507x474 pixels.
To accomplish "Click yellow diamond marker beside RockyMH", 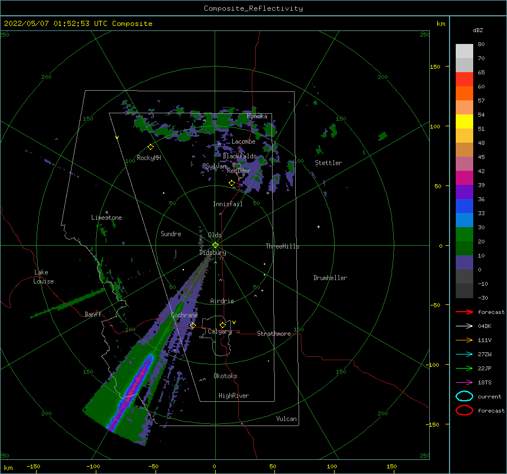I will [x=150, y=147].
